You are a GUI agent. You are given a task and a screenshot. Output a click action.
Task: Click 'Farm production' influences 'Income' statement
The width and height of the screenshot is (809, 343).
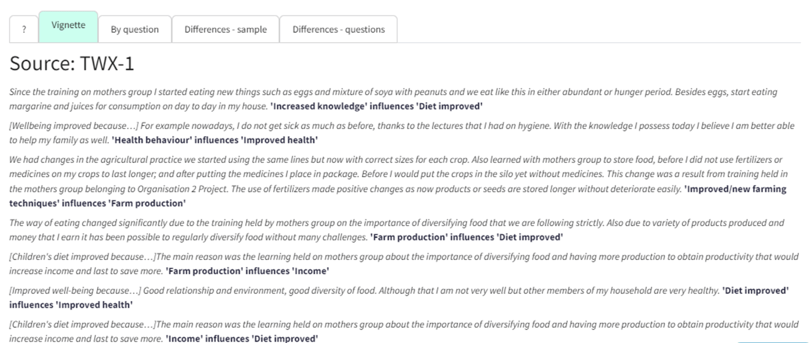pos(247,271)
